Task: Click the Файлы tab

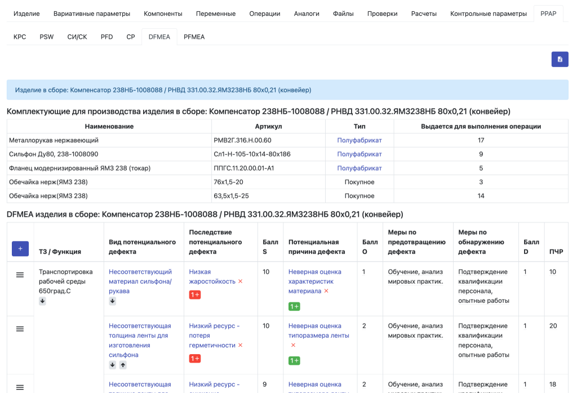Action: coord(343,14)
